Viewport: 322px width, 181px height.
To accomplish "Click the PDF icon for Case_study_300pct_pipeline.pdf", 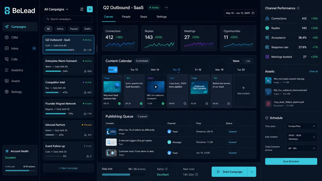I will click(268, 104).
